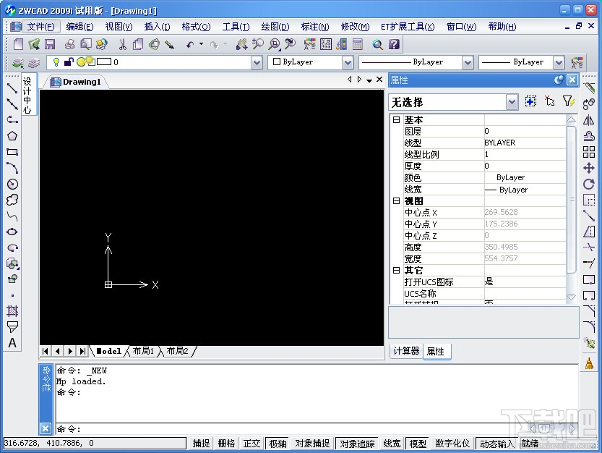Select the Ellipse tool
602x453 pixels.
[x=12, y=232]
